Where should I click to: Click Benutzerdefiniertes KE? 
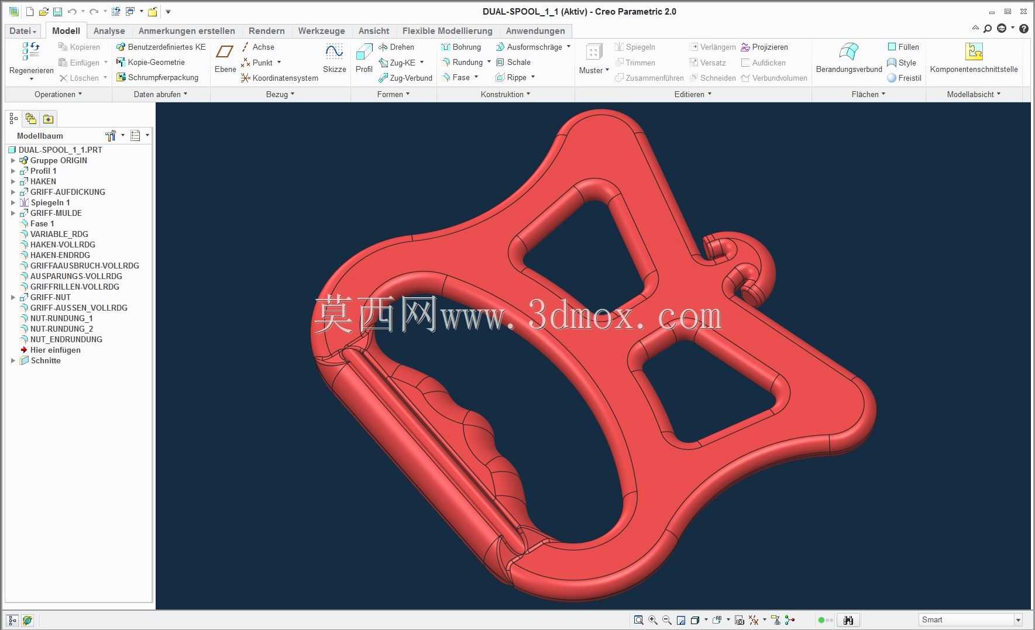[x=161, y=47]
